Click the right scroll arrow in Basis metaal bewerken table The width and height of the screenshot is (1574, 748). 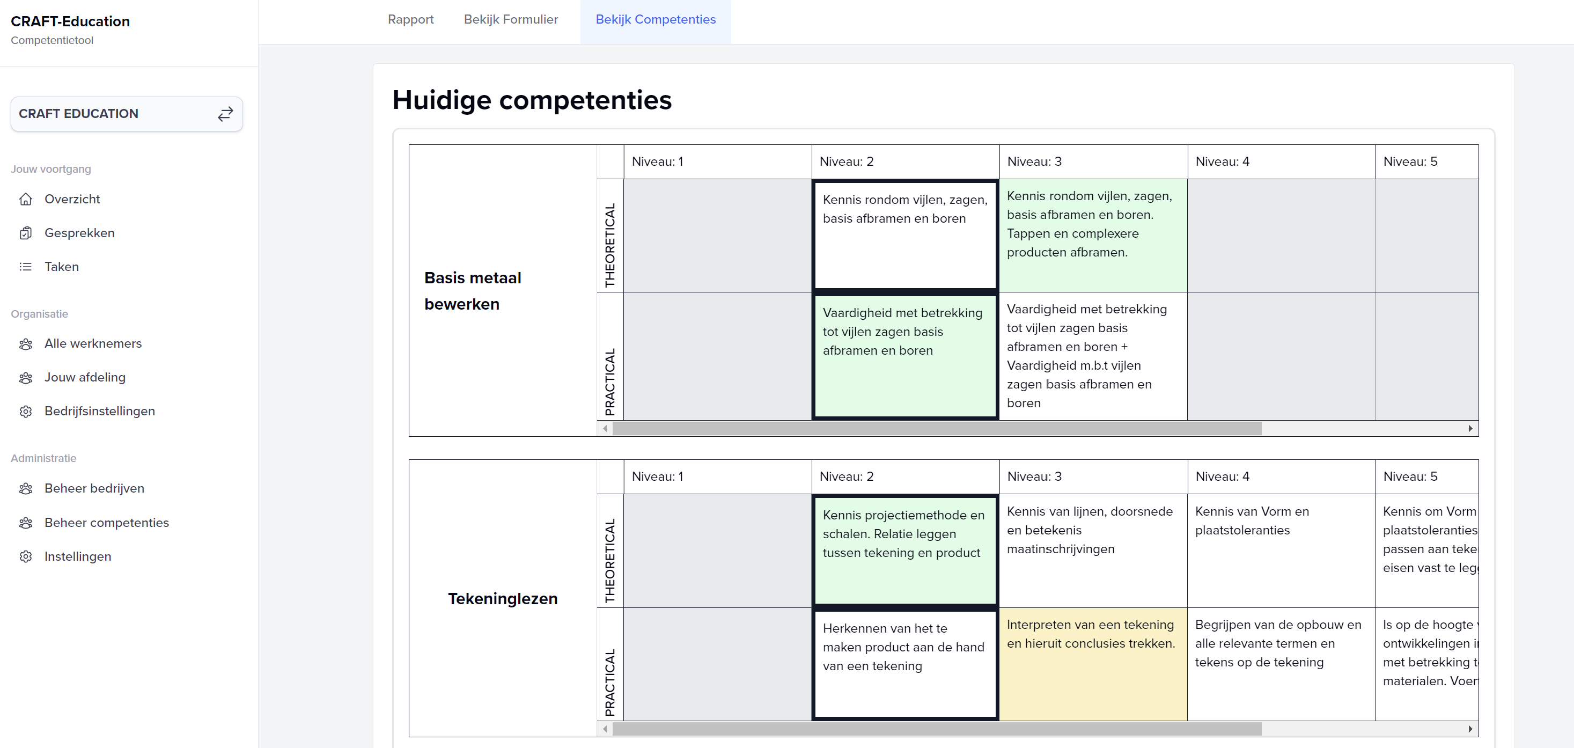point(1470,428)
